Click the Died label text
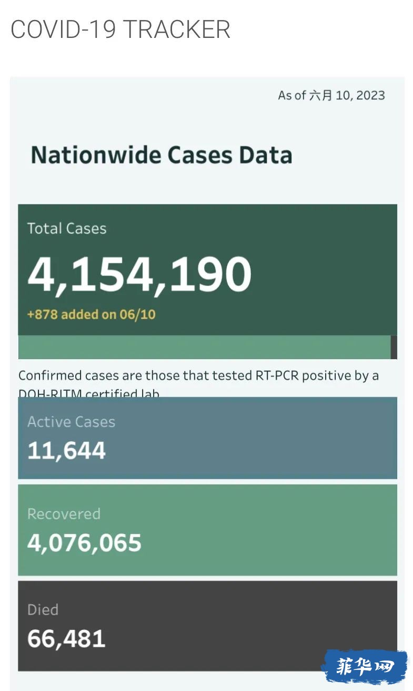Screen dimensions: 413x691 [x=43, y=610]
